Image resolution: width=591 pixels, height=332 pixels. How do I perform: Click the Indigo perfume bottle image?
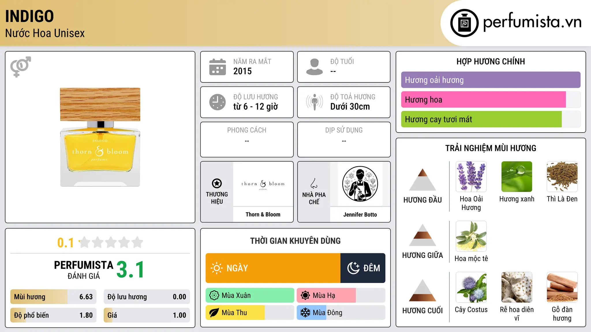(x=100, y=137)
